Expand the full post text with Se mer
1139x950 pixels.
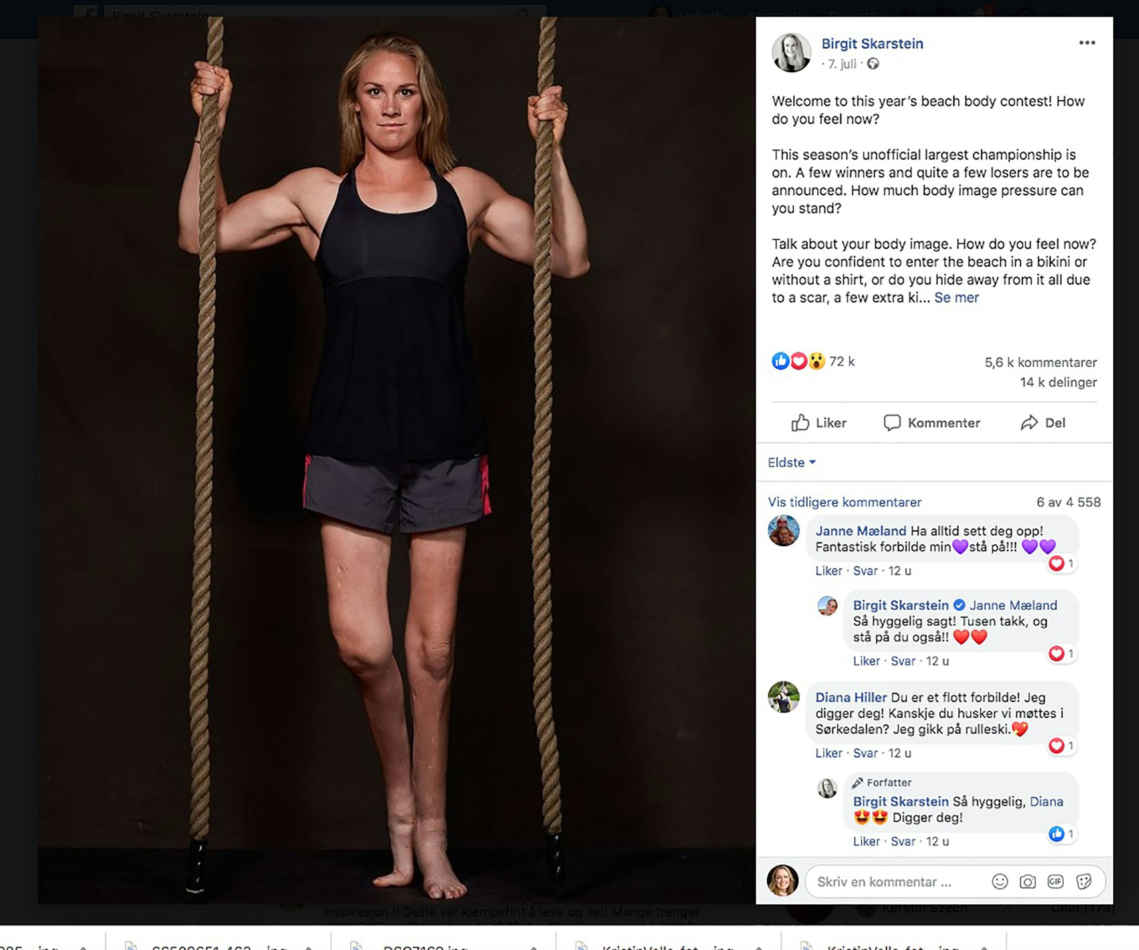(x=957, y=298)
